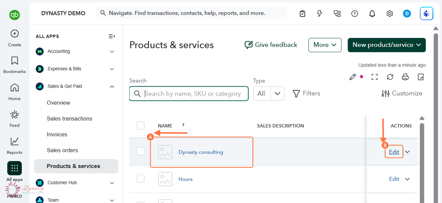
Task: Check the Hours row checkbox
Action: pyautogui.click(x=140, y=178)
